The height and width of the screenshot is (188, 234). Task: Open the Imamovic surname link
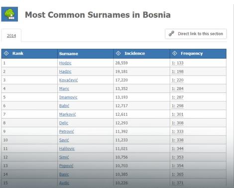(x=68, y=97)
